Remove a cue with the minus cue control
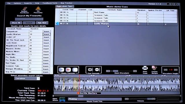Screen dimensions: 185x104 tap(97, 70)
